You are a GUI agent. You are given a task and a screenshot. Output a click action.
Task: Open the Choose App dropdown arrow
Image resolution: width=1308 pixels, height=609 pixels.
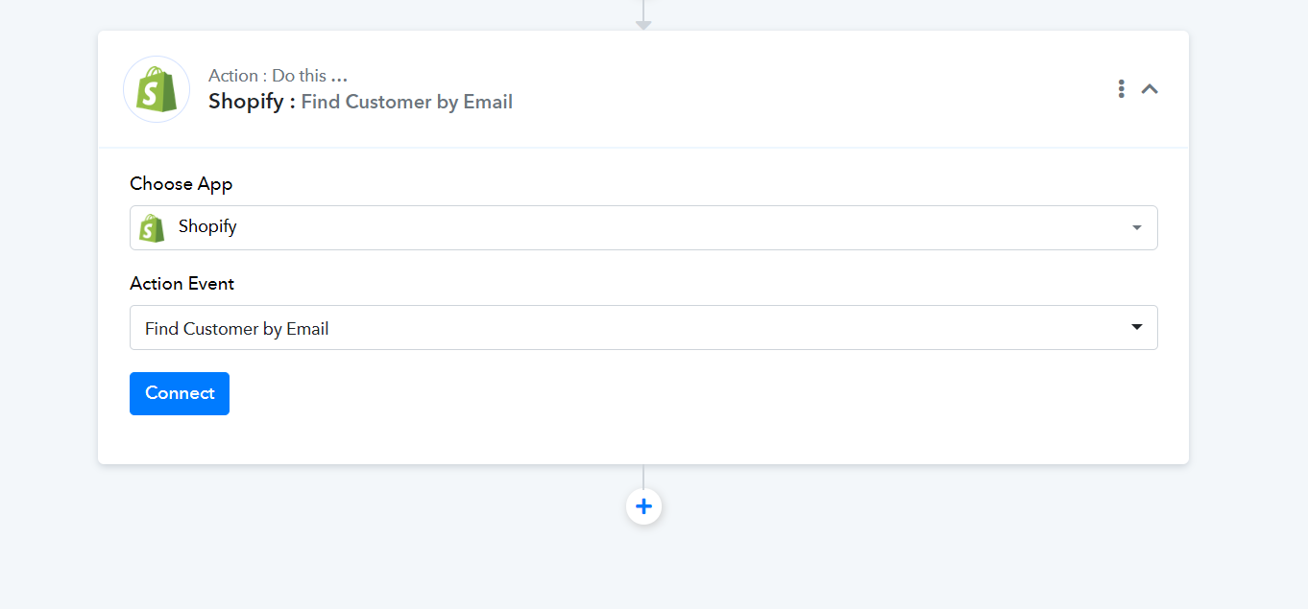pyautogui.click(x=1136, y=228)
